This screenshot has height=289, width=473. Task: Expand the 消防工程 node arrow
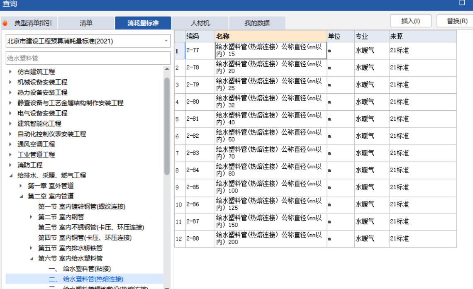coord(10,165)
